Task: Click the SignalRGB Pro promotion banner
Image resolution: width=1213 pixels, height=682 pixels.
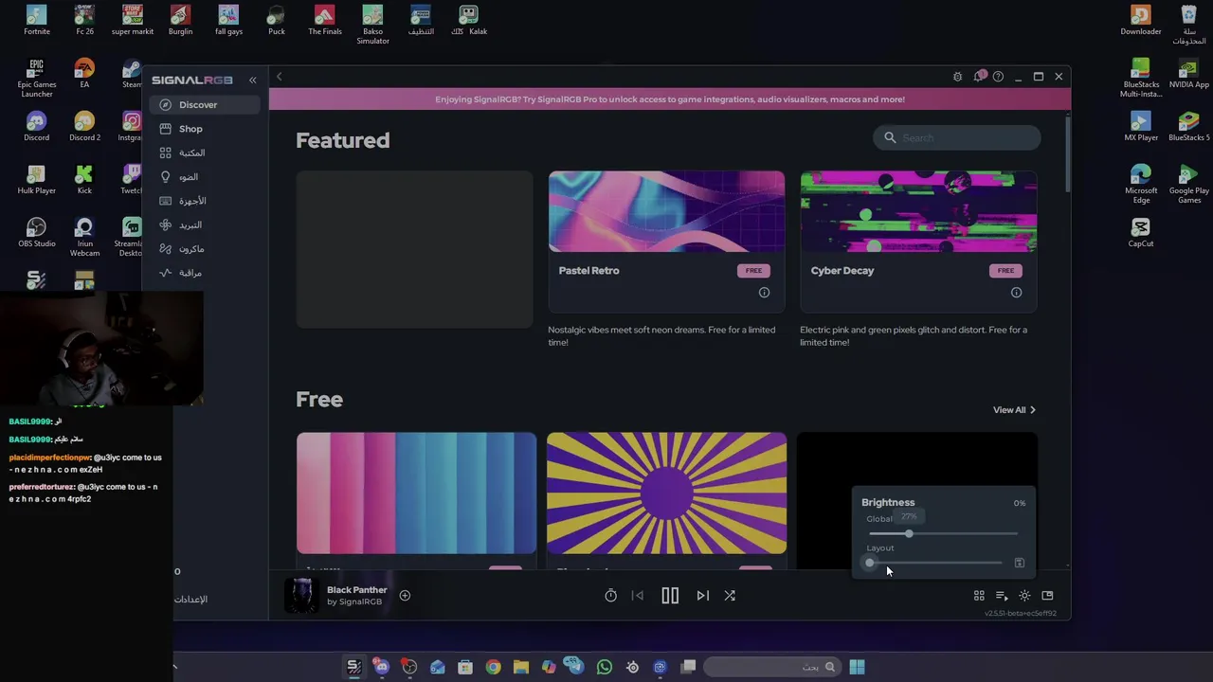Action: click(669, 99)
